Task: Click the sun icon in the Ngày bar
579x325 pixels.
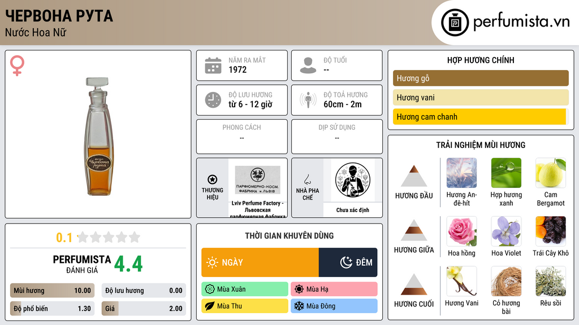Action: (x=212, y=262)
